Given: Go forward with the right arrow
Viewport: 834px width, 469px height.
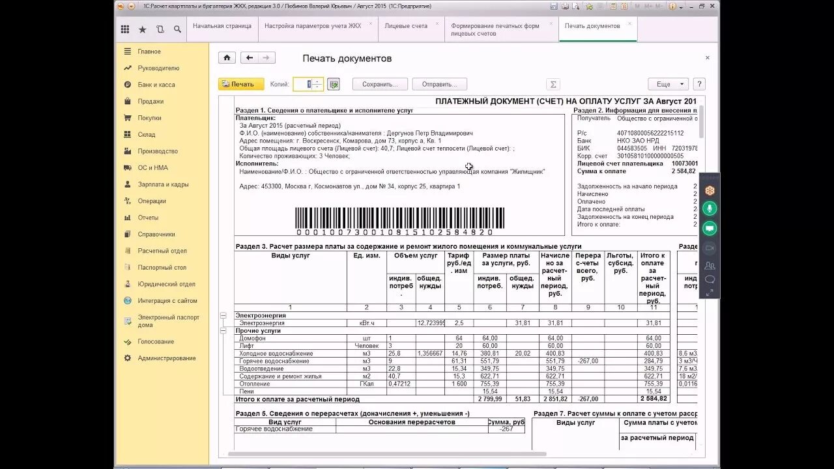Looking at the screenshot, I should pyautogui.click(x=266, y=58).
